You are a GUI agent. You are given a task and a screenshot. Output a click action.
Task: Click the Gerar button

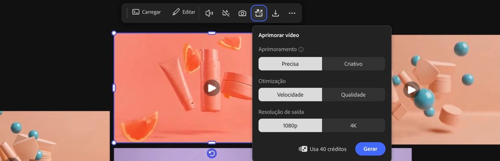coord(370,149)
